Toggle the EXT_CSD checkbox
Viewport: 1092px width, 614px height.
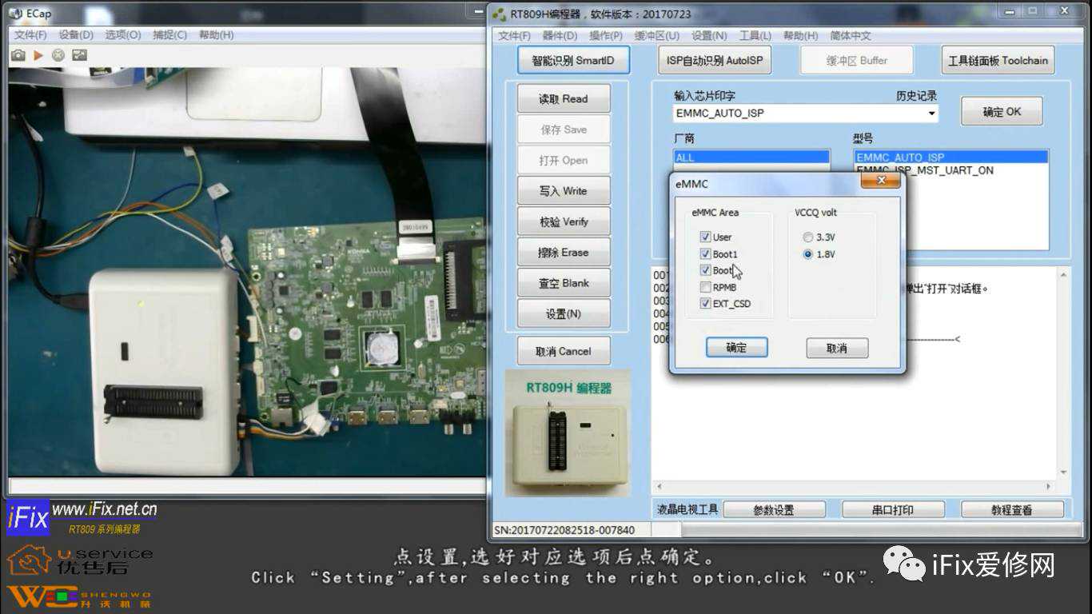point(705,304)
